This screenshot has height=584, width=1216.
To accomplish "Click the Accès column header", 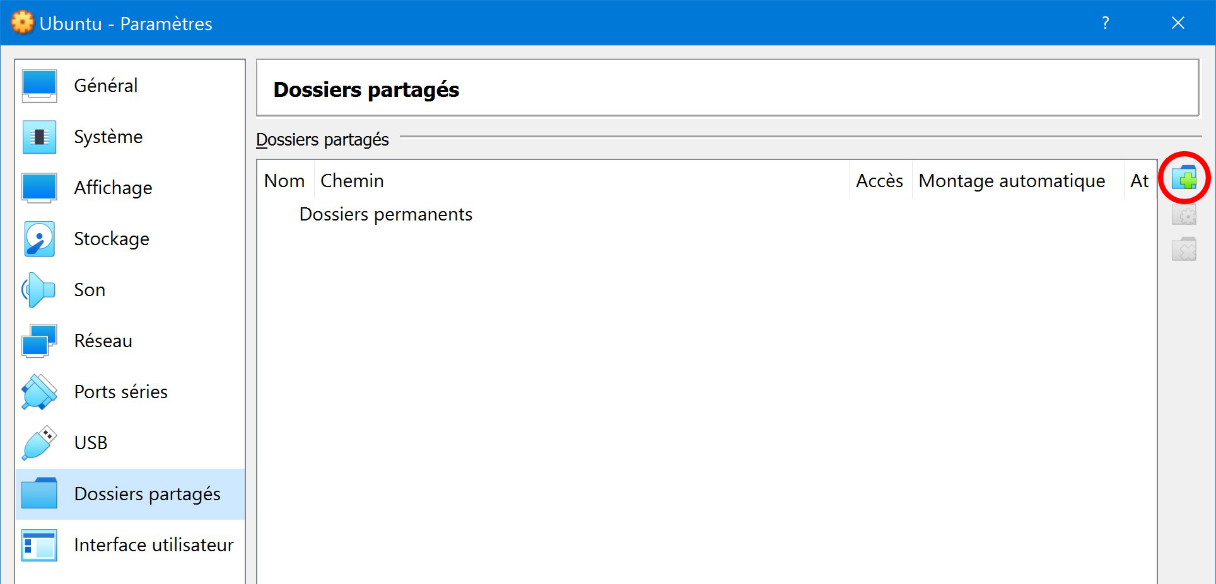I will click(880, 181).
